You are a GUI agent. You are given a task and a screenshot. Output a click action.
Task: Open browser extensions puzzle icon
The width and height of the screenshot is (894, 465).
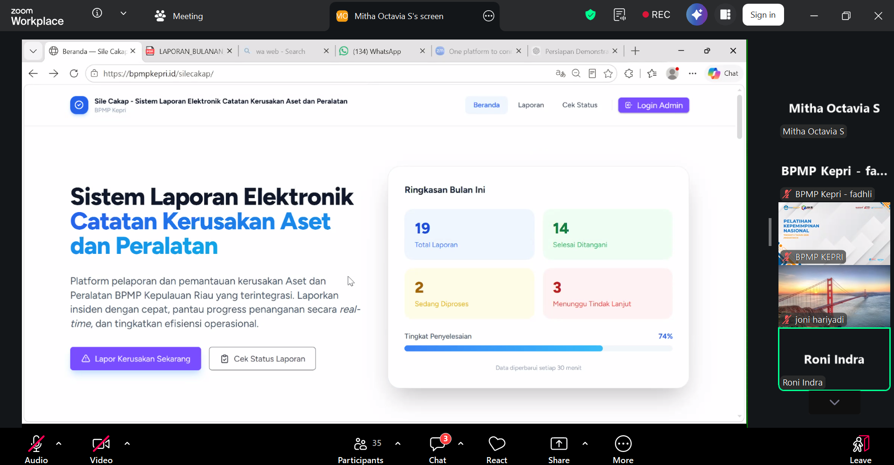click(628, 73)
